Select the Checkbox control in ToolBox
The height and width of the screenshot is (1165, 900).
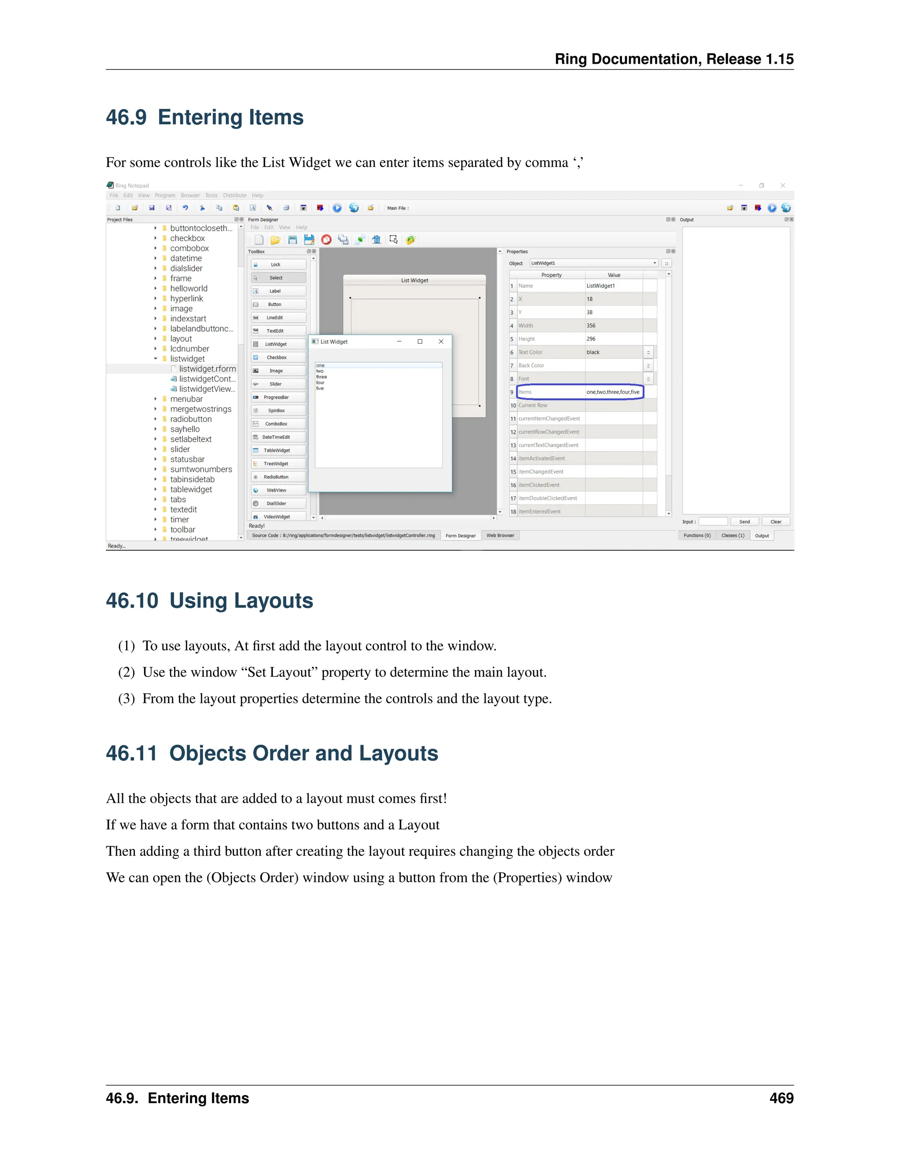point(278,357)
